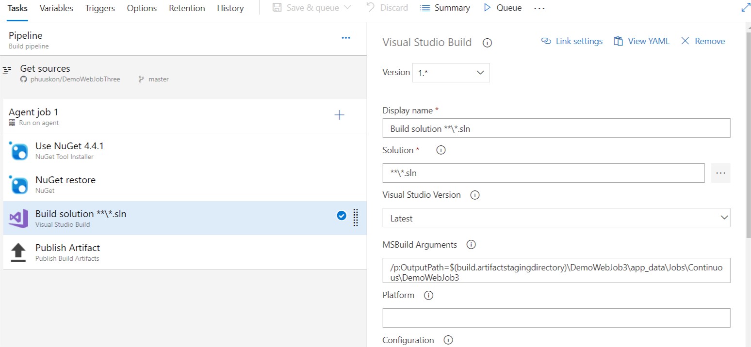Queue the build pipeline
Screen dimensions: 751x347
point(503,8)
